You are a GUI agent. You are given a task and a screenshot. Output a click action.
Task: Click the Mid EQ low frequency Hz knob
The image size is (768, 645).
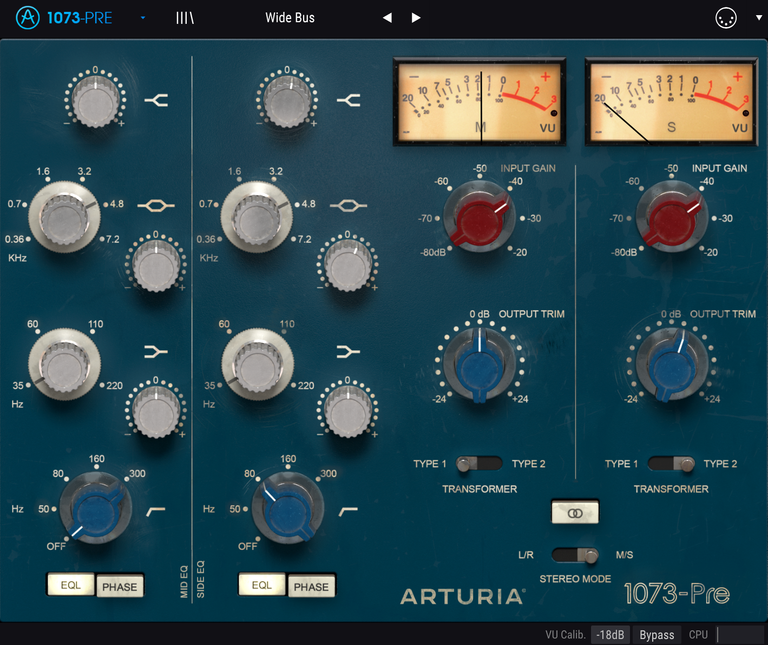[x=64, y=364]
